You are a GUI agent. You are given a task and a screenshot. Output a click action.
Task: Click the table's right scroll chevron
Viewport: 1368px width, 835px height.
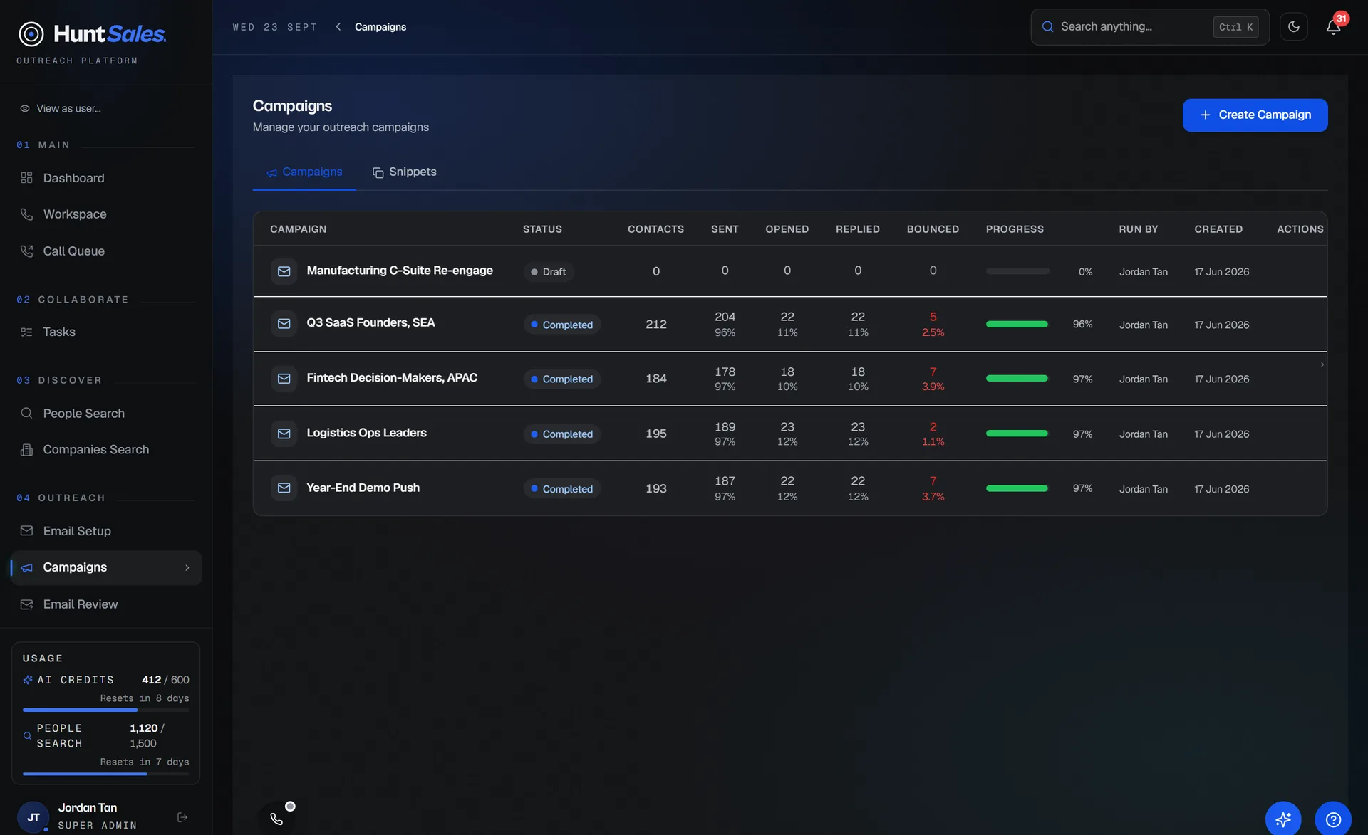tap(1322, 364)
